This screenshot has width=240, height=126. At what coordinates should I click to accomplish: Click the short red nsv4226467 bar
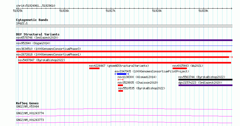pos(94,68)
